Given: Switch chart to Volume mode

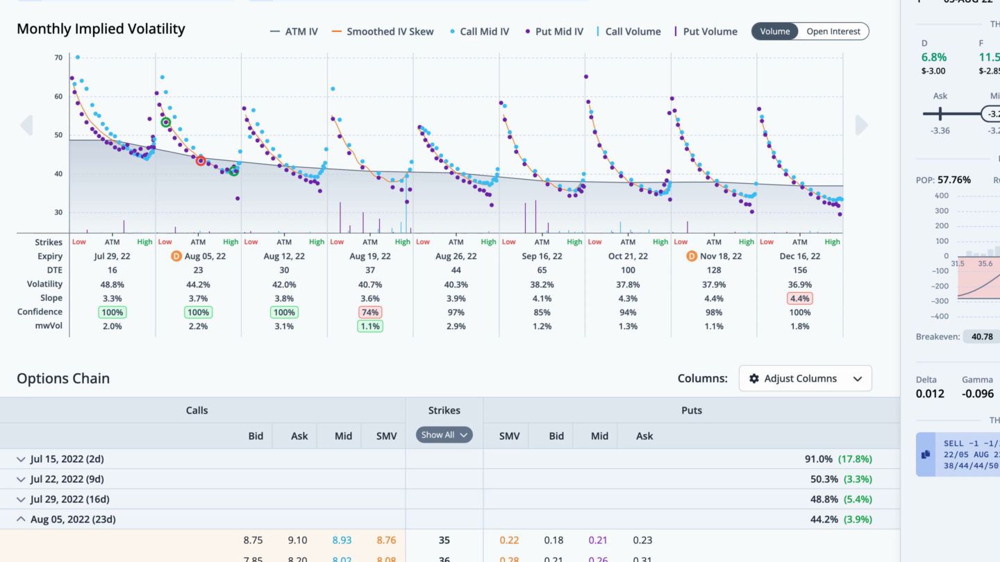Looking at the screenshot, I should point(775,31).
